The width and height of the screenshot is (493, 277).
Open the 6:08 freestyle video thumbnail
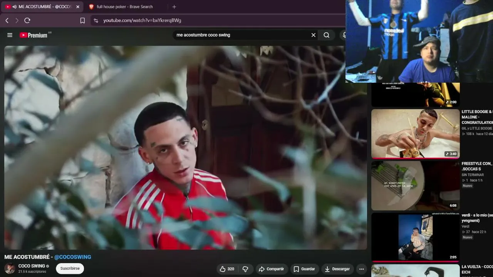[x=416, y=186]
